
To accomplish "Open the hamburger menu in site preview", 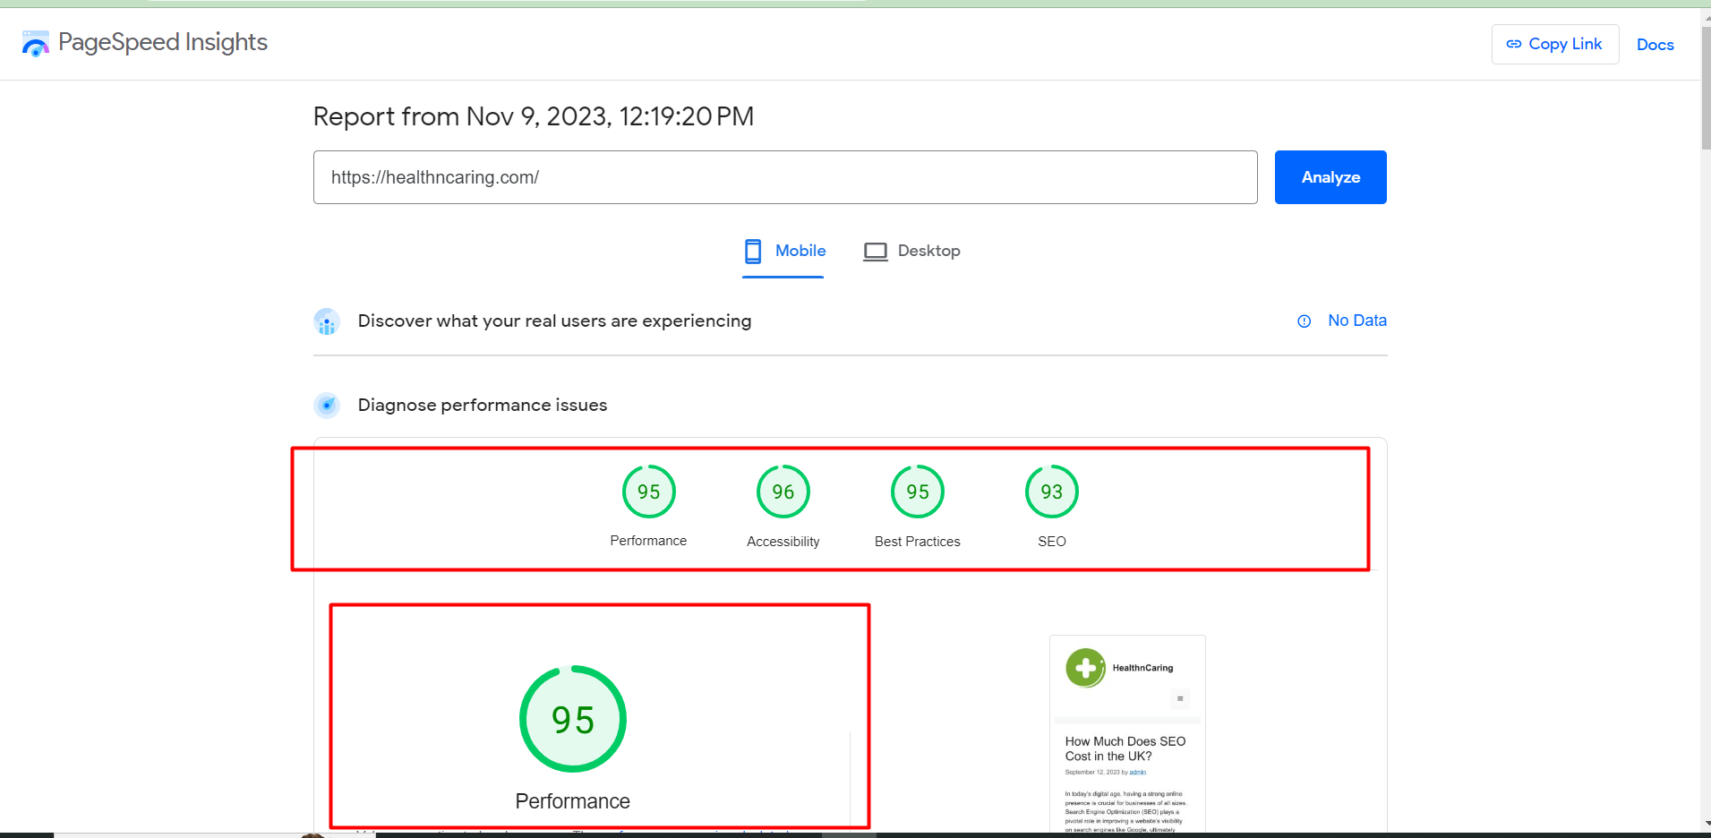I will [x=1180, y=698].
